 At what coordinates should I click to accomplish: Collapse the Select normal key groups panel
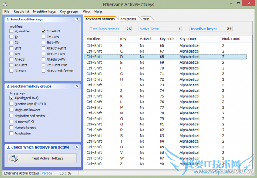77,86
